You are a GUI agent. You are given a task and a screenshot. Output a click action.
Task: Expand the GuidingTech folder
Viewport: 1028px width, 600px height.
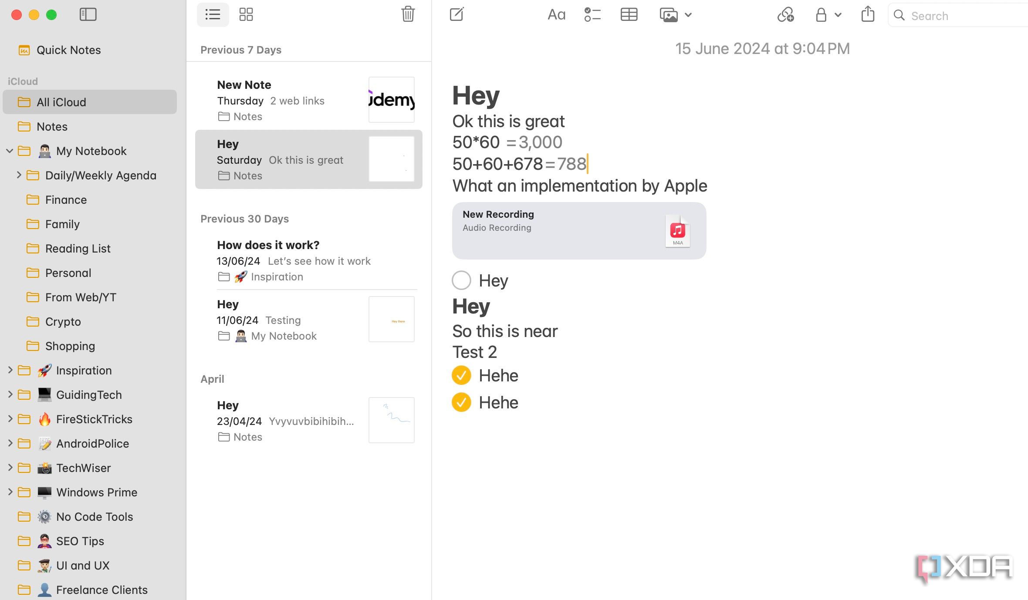click(x=10, y=394)
